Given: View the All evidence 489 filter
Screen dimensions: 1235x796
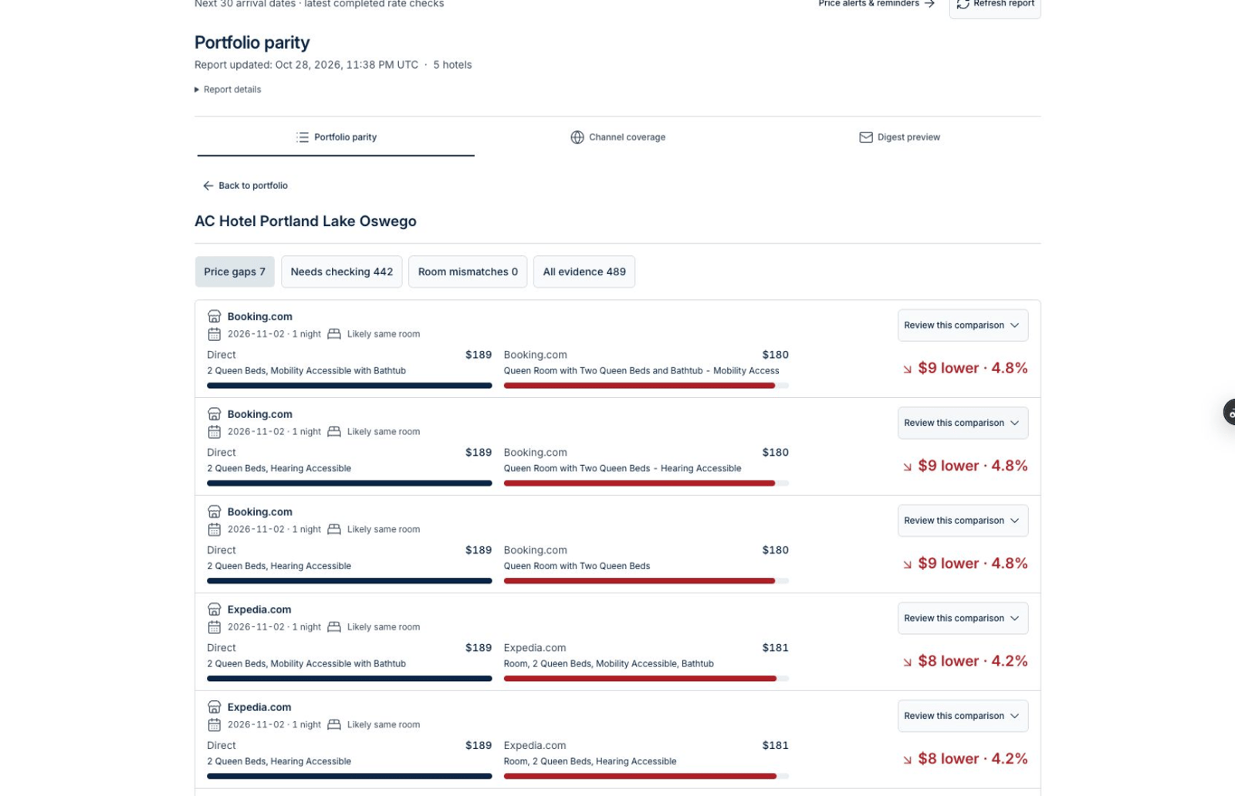Looking at the screenshot, I should [584, 272].
